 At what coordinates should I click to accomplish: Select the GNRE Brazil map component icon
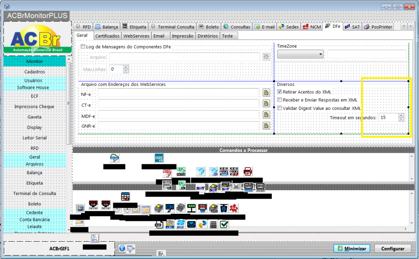pyautogui.click(x=114, y=158)
